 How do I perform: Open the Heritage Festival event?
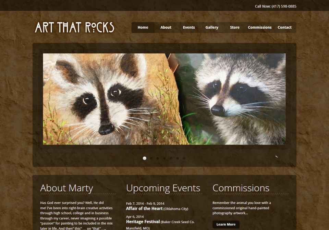coord(143,222)
